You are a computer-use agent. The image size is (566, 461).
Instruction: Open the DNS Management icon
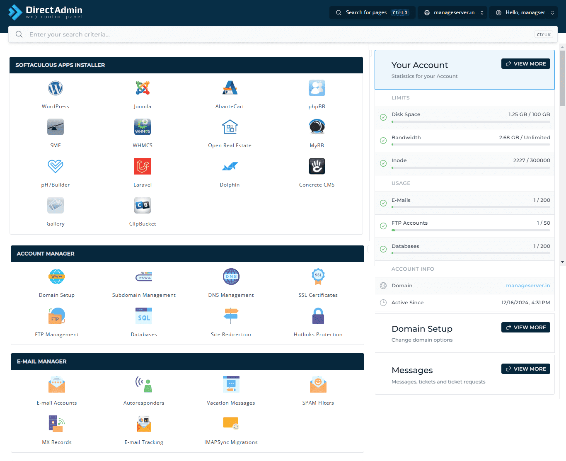point(231,277)
